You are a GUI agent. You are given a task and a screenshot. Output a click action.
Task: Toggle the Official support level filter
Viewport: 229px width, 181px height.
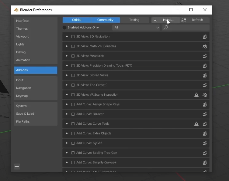pos(77,20)
